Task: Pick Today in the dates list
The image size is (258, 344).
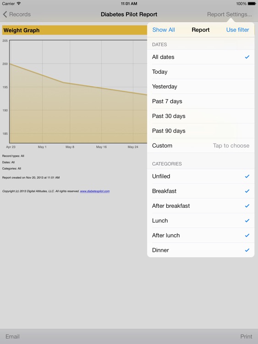Action: click(201, 72)
